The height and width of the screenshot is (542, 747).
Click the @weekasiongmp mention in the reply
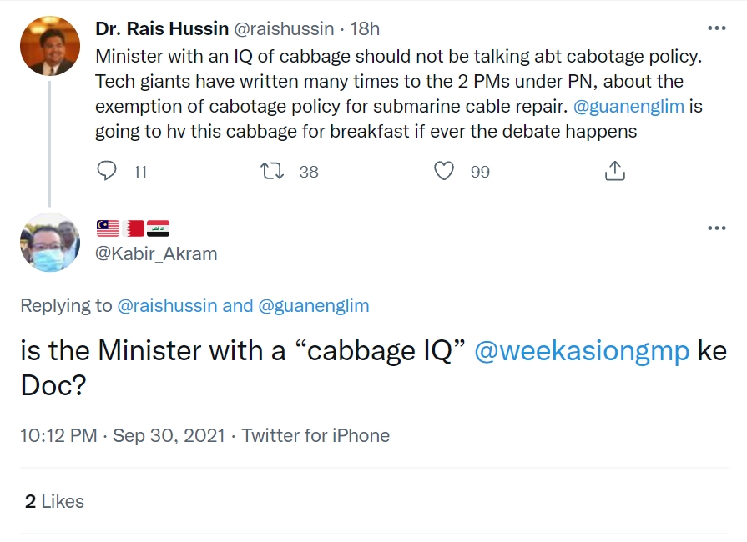tap(582, 351)
